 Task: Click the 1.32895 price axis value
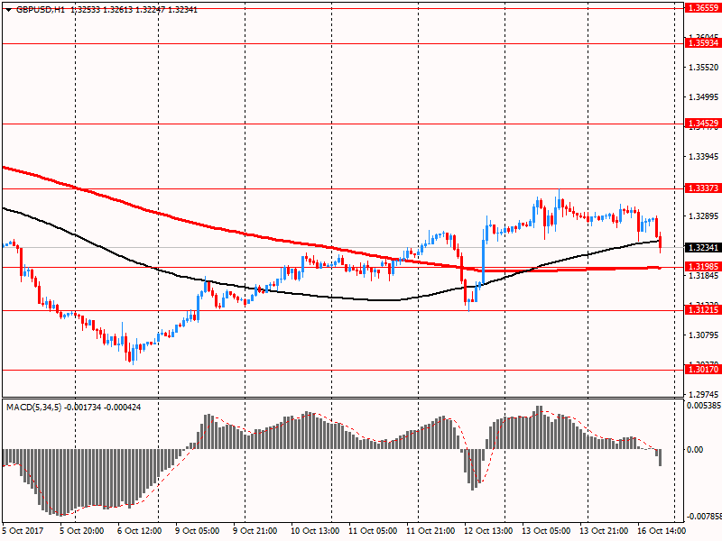point(704,216)
